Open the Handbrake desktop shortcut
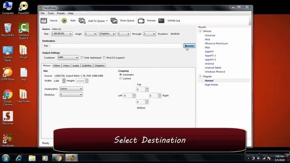Screen dimensions: 290x163 tap(8, 140)
